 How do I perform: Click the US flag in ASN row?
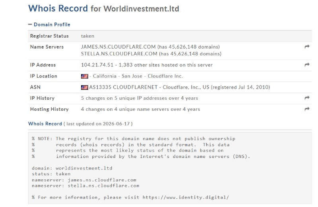[84, 87]
